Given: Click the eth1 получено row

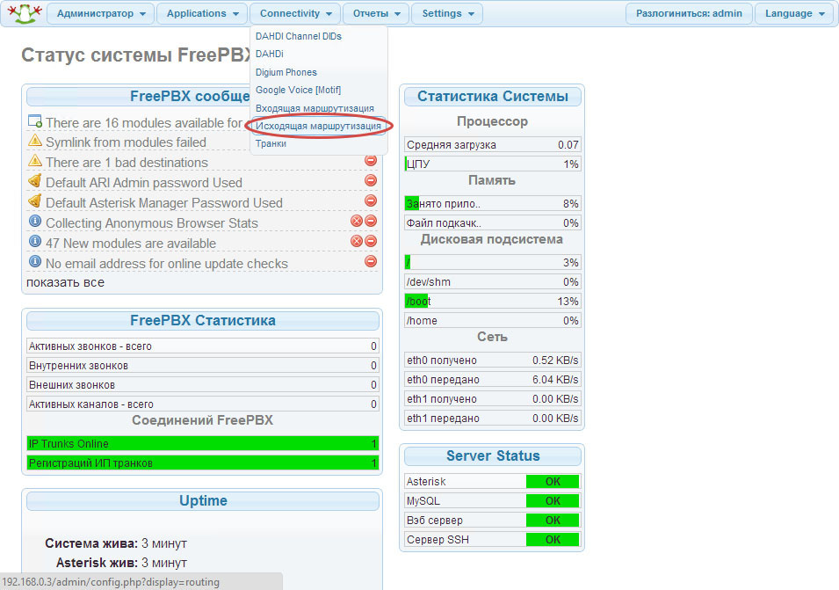Looking at the screenshot, I should pos(492,398).
